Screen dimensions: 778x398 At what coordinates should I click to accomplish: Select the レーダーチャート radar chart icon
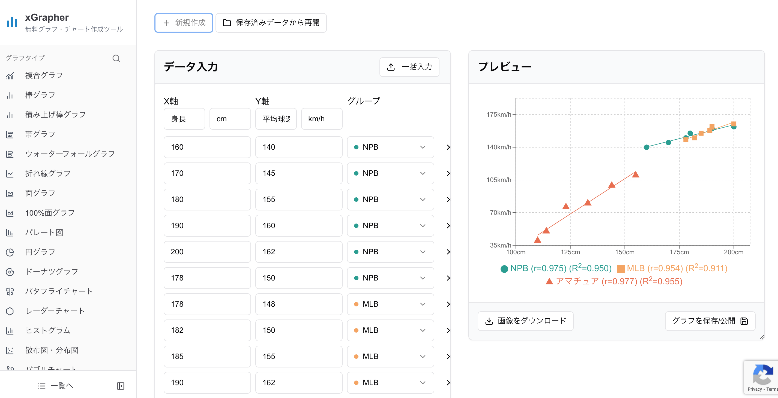(x=10, y=311)
